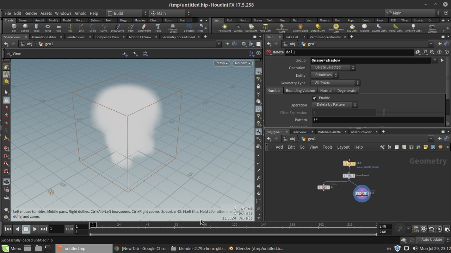Select the Box tool on the Create shelf
Image resolution: width=451 pixels, height=253 pixels.
[14, 28]
